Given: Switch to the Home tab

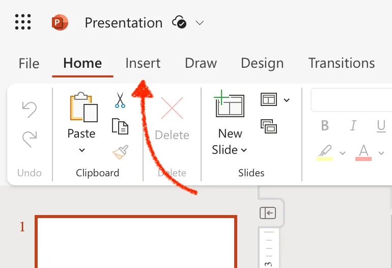Looking at the screenshot, I should pyautogui.click(x=82, y=63).
